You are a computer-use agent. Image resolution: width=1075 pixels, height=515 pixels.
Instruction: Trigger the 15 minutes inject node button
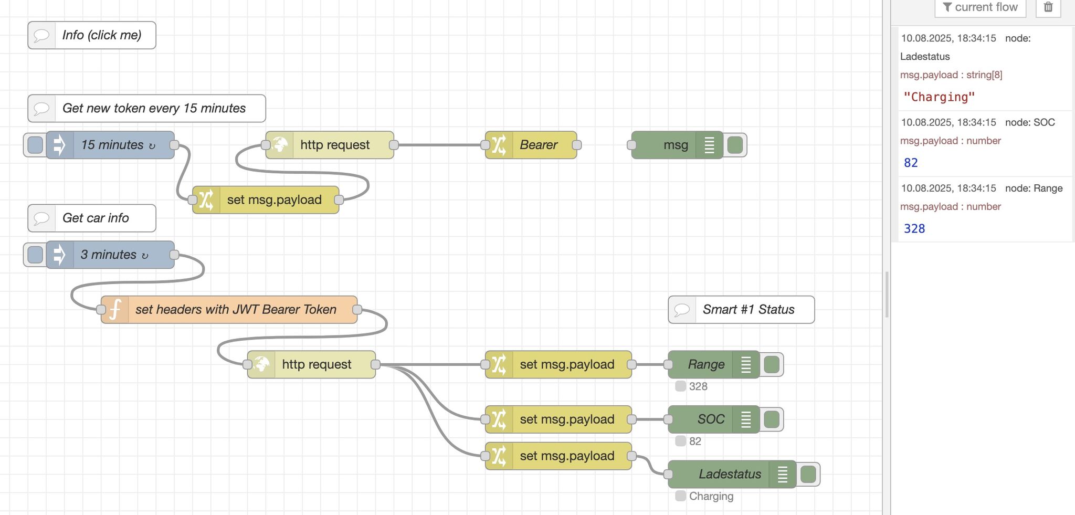point(35,145)
